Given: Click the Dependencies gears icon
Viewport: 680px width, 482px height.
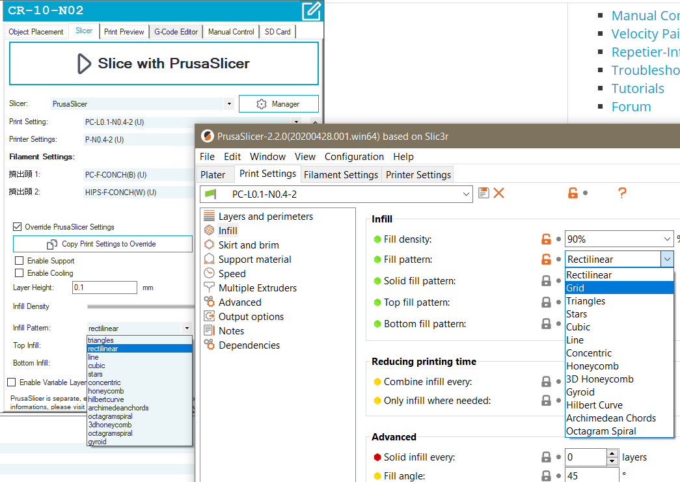Looking at the screenshot, I should click(209, 345).
